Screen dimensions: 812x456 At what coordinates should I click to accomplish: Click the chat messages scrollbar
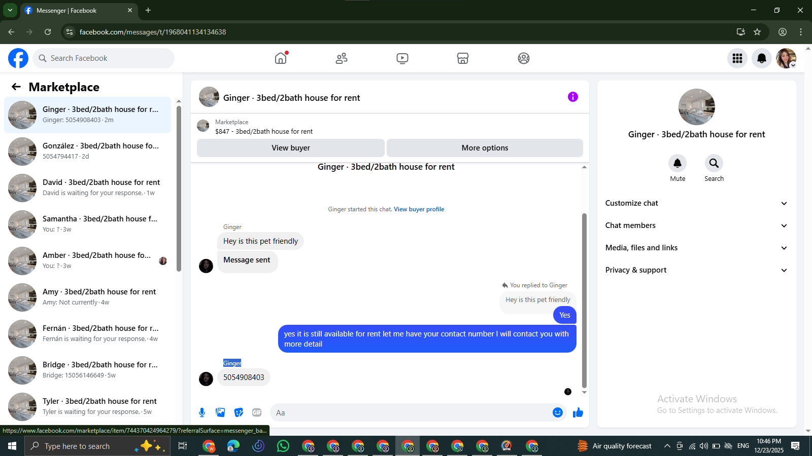point(584,300)
